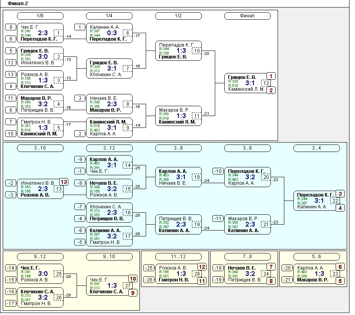
Task: Select score 1:3 in Карлов vs Макаров match
Action: pos(319,274)
